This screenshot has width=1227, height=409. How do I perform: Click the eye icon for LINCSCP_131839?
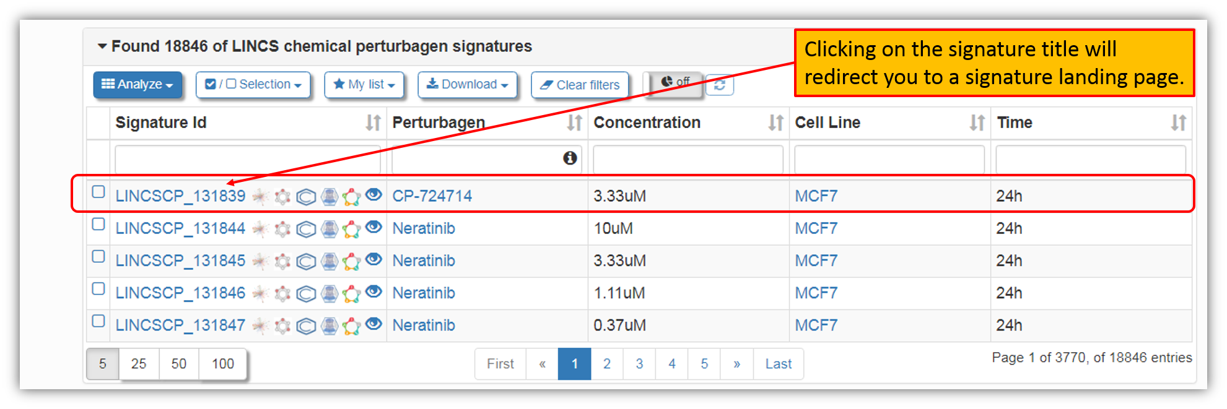point(373,195)
